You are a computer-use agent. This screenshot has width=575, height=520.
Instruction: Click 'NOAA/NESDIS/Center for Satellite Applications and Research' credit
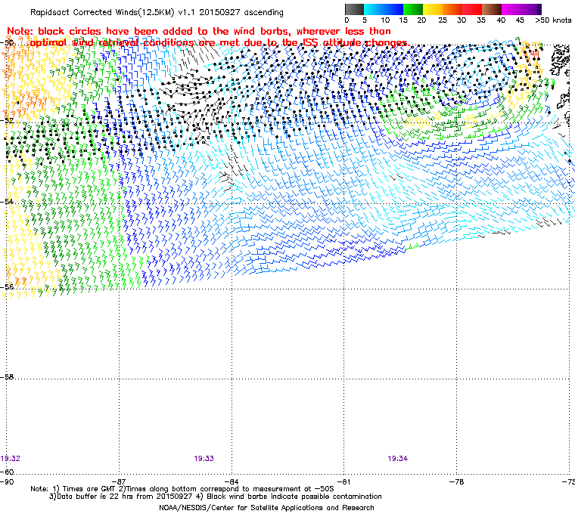tap(266, 508)
